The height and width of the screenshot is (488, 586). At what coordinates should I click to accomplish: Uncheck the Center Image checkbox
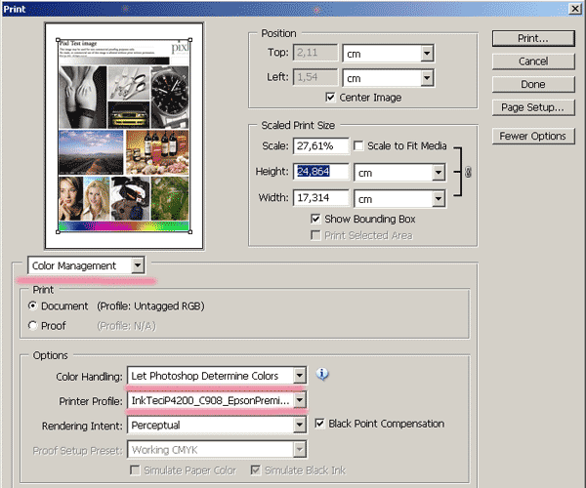[x=330, y=98]
